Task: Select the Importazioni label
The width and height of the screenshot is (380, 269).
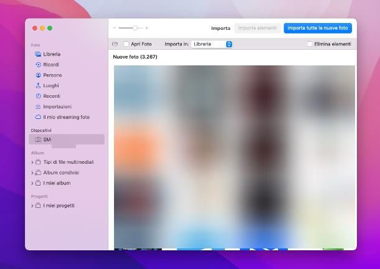Action: pyautogui.click(x=57, y=106)
